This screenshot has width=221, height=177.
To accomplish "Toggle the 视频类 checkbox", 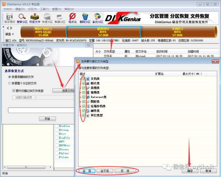I will point(84,92).
